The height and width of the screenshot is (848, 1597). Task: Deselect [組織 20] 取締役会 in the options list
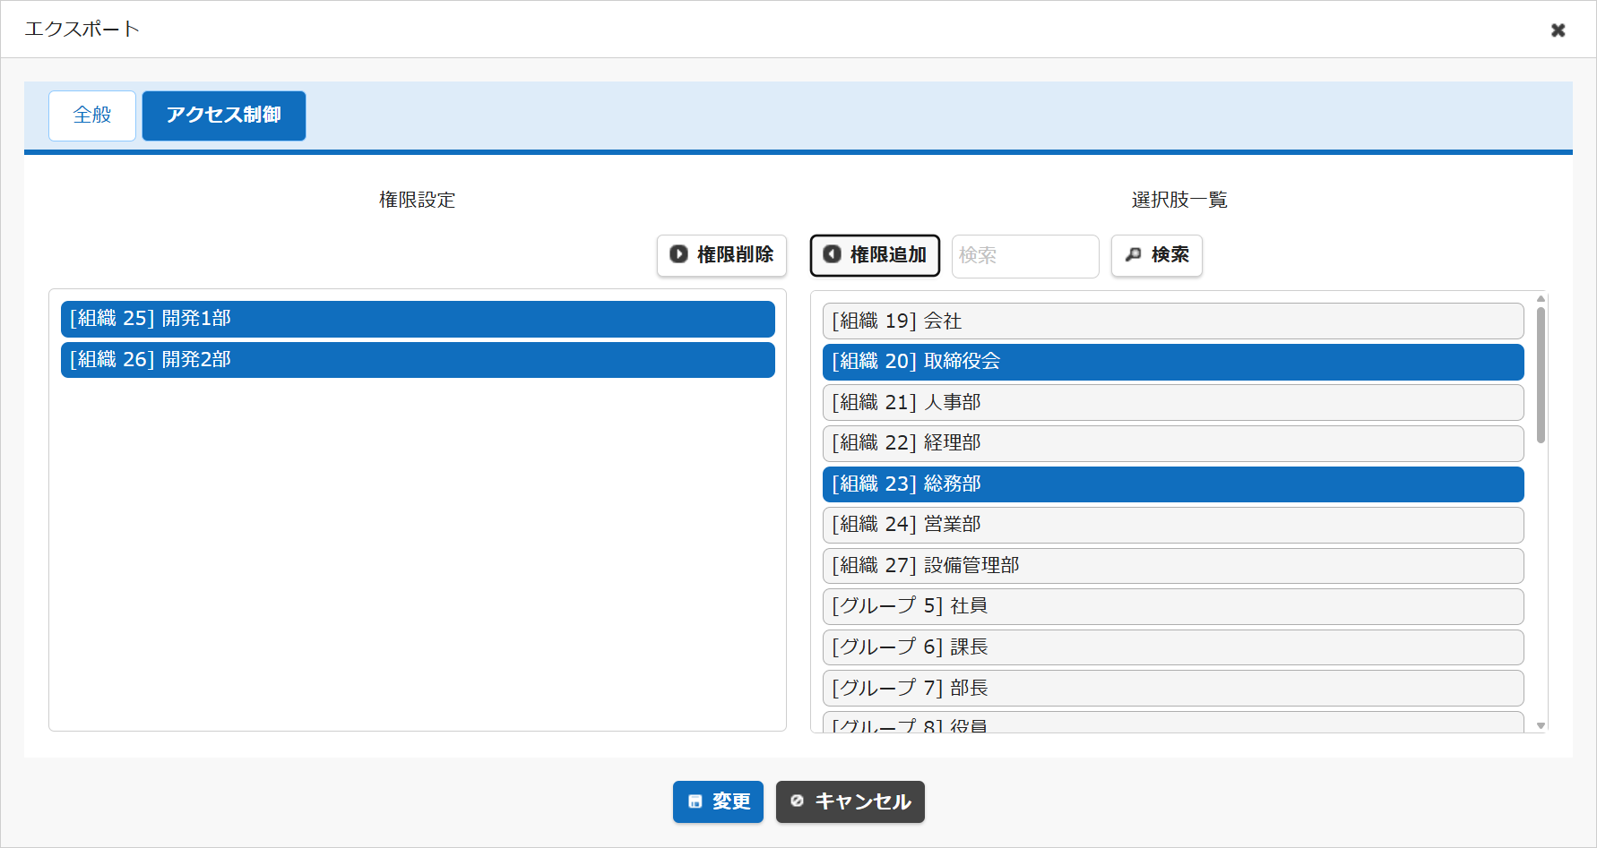pyautogui.click(x=1173, y=362)
